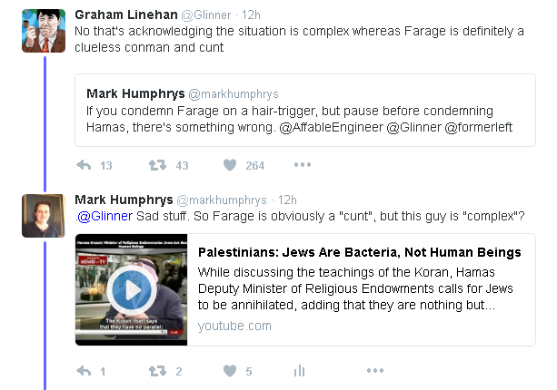Open the 12h timestamp on Glinner's tweet
Image resolution: width=557 pixels, height=390 pixels.
(251, 15)
